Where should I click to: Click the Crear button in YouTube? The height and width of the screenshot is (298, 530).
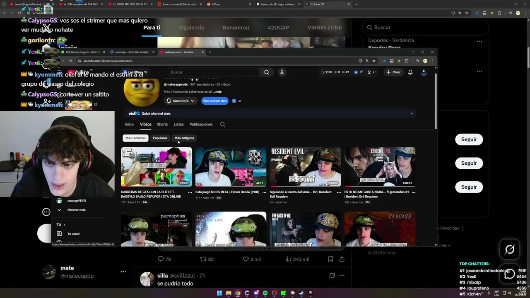point(393,72)
